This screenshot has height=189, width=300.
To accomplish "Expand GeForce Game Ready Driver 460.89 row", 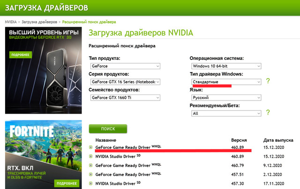I will (x=90, y=147).
